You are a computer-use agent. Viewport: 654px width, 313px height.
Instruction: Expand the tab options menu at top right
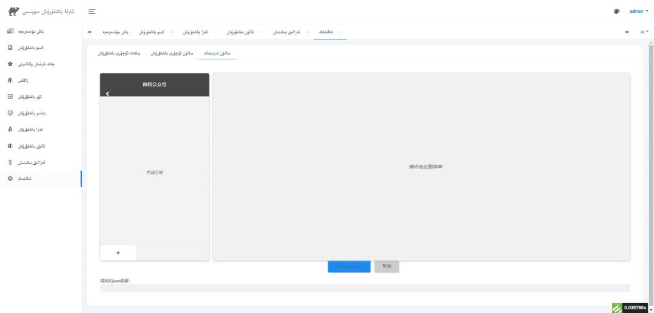tap(644, 31)
